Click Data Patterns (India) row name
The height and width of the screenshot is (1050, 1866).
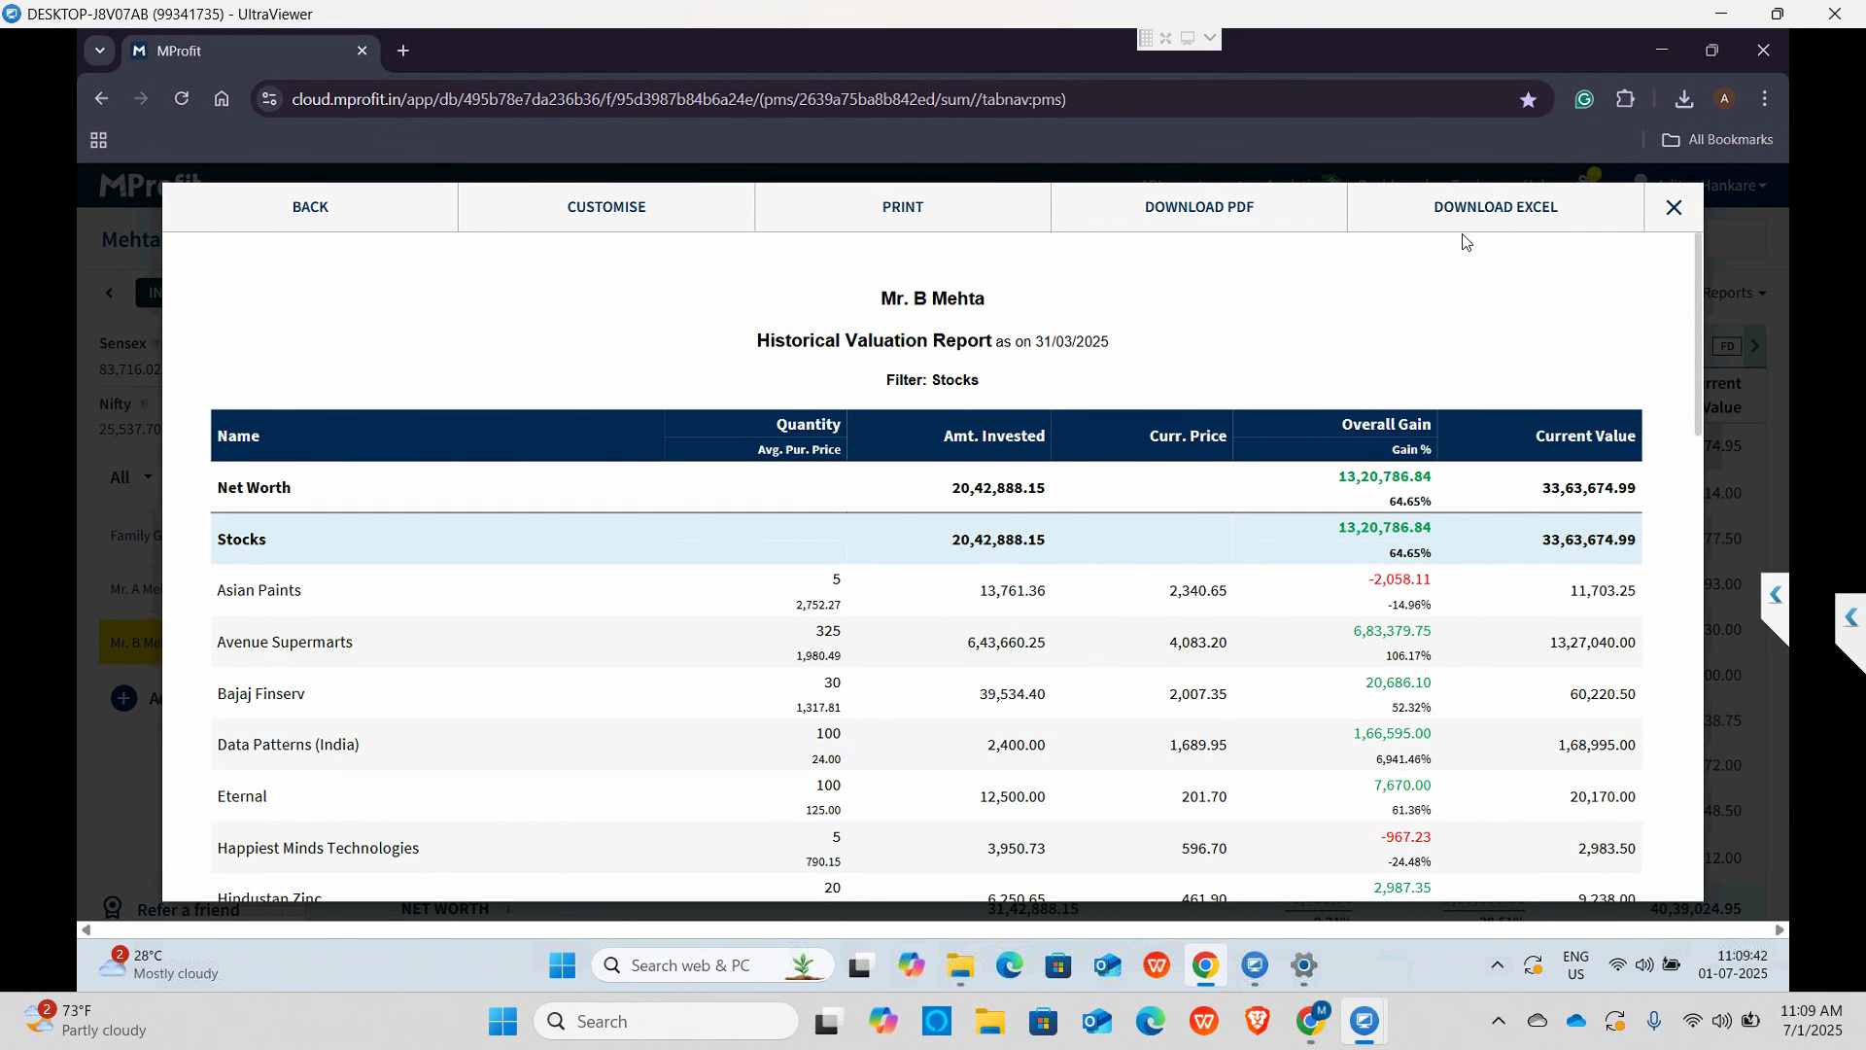(289, 745)
